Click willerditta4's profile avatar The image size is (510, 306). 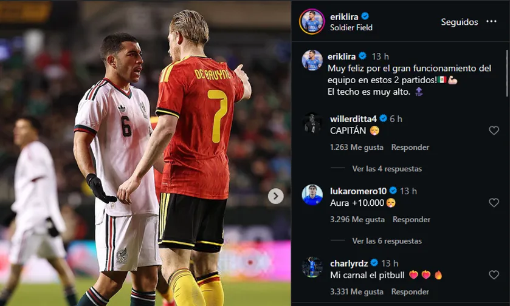pos(312,123)
